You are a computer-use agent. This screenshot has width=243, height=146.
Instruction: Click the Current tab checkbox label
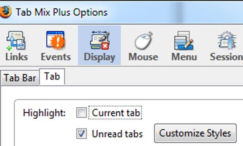pos(116,113)
